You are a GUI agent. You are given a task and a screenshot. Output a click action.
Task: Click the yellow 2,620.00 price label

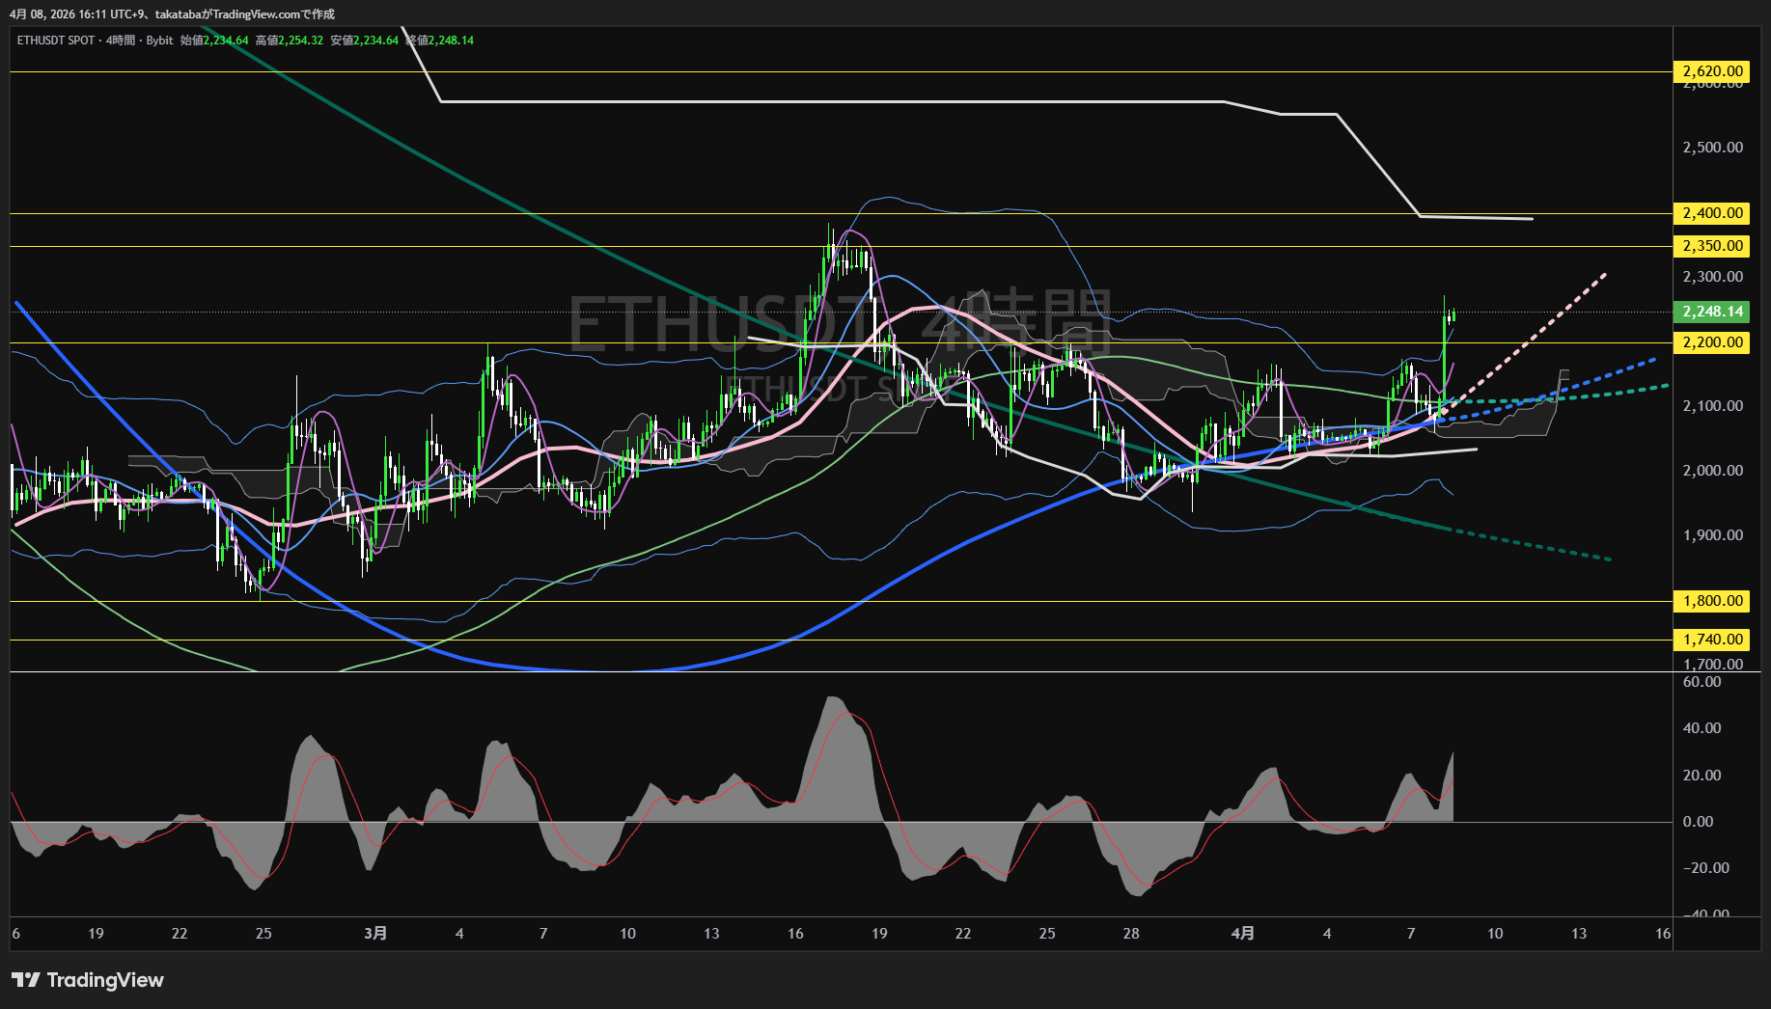(1712, 71)
